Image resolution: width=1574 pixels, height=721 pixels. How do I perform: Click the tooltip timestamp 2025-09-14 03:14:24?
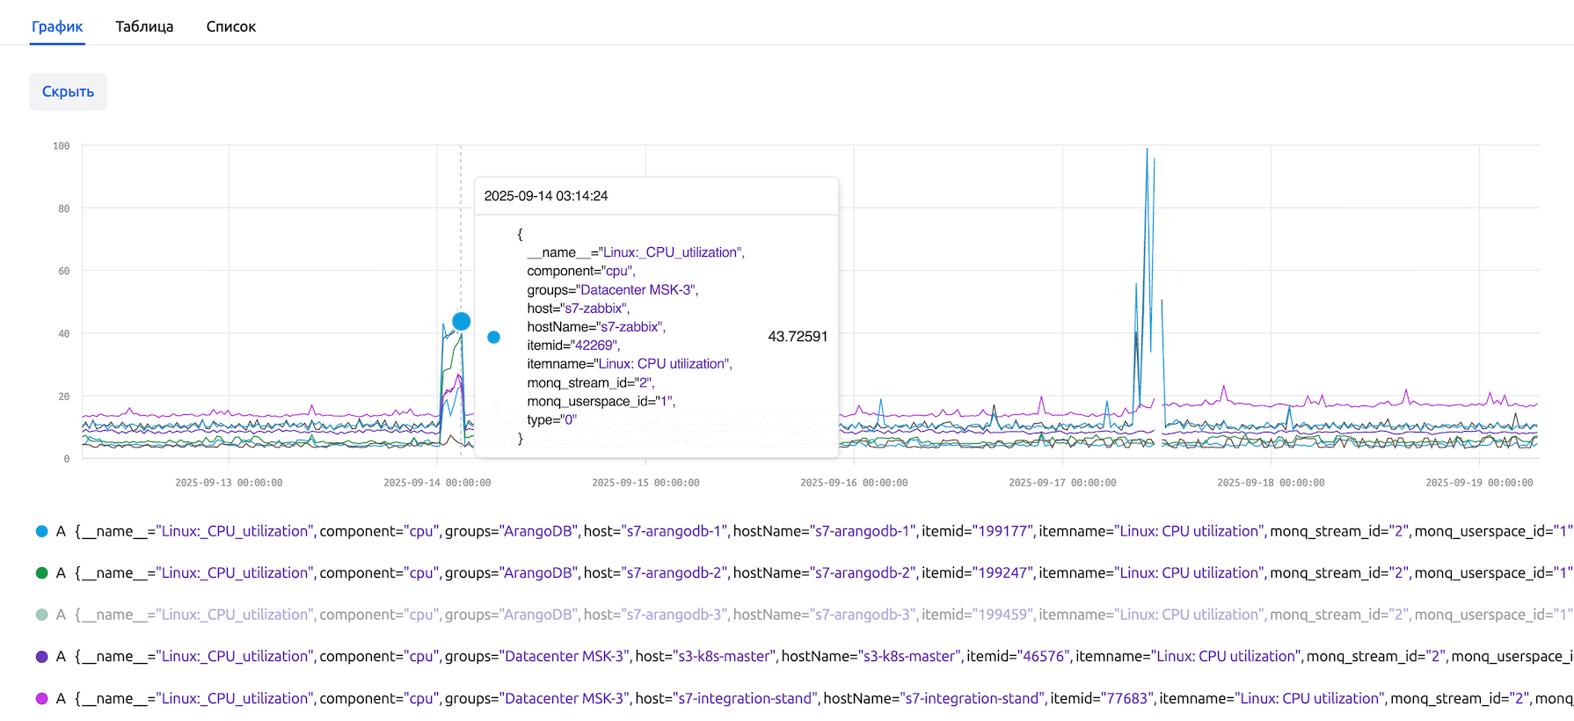pos(546,196)
